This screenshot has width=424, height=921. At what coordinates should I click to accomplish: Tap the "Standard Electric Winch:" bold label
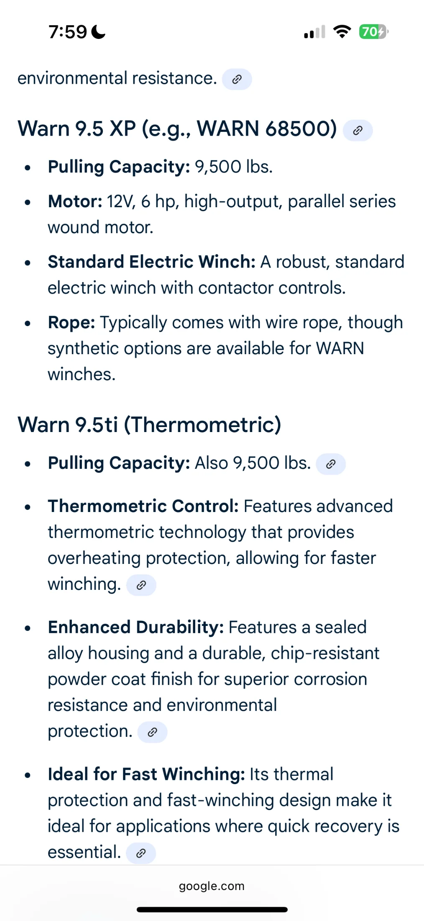151,262
